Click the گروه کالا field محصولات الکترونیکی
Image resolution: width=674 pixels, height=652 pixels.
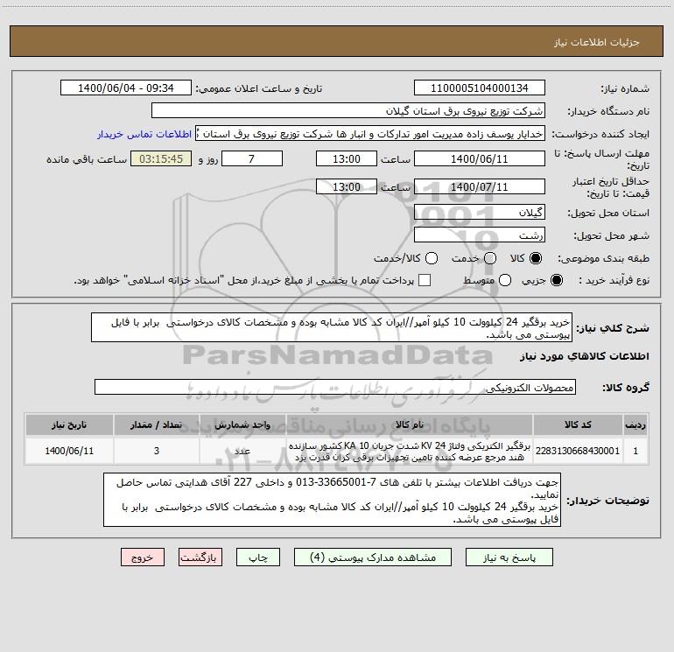(335, 387)
